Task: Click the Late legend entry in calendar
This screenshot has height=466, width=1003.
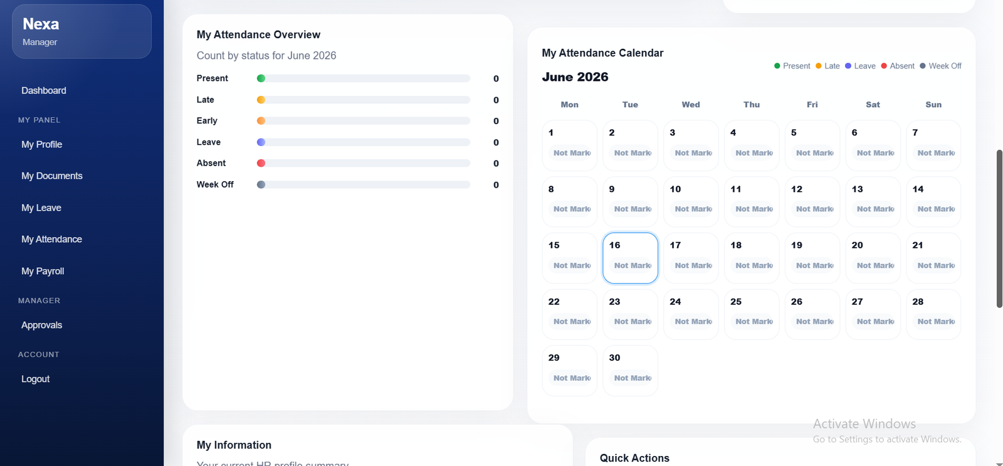Action: coord(827,66)
